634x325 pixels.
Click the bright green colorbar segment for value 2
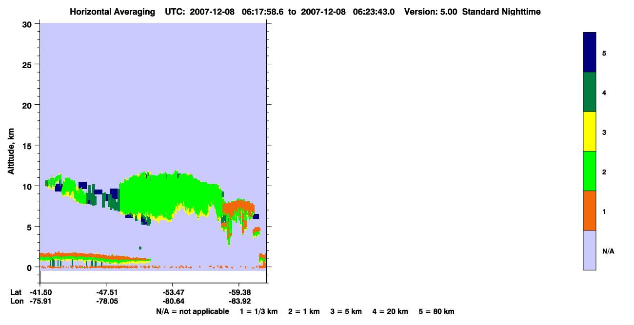pos(590,171)
